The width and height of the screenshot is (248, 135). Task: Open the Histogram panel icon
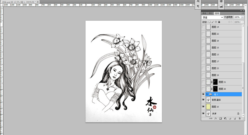pyautogui.click(x=221, y=6)
